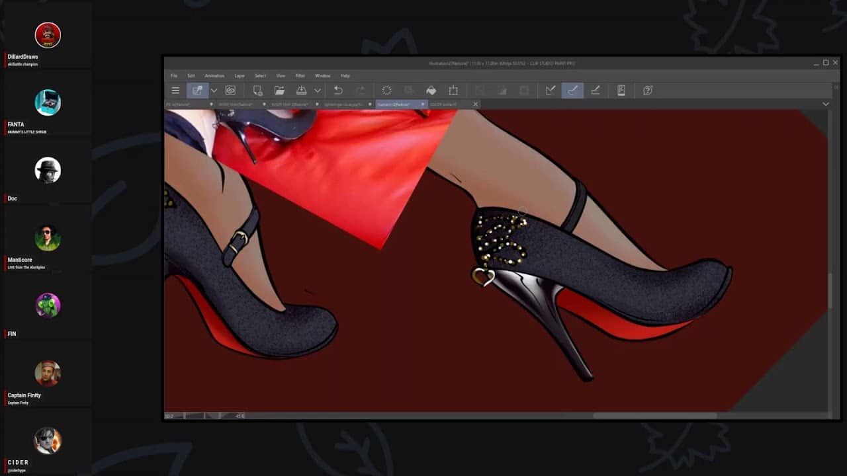847x476 pixels.
Task: Click the Clip Studio spiral logo icon
Action: [230, 91]
